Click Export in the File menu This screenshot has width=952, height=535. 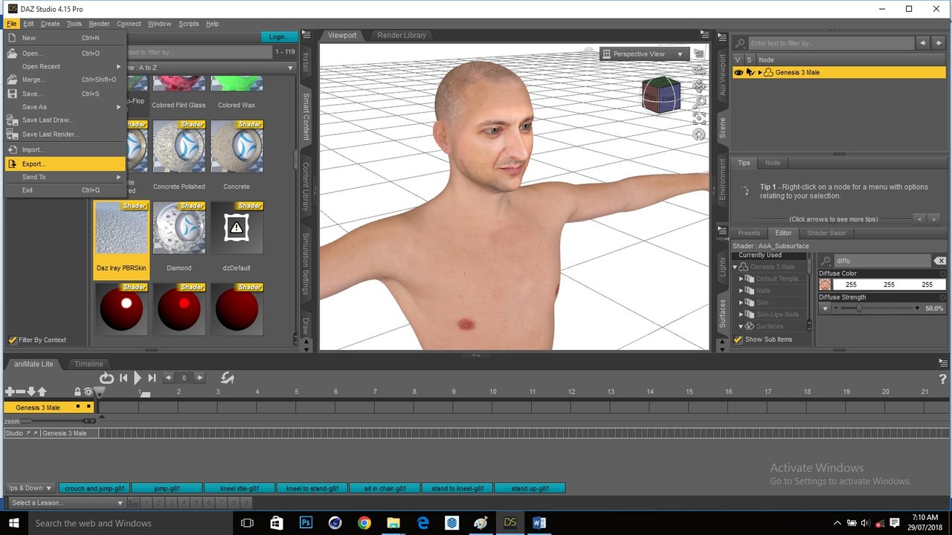[x=65, y=163]
